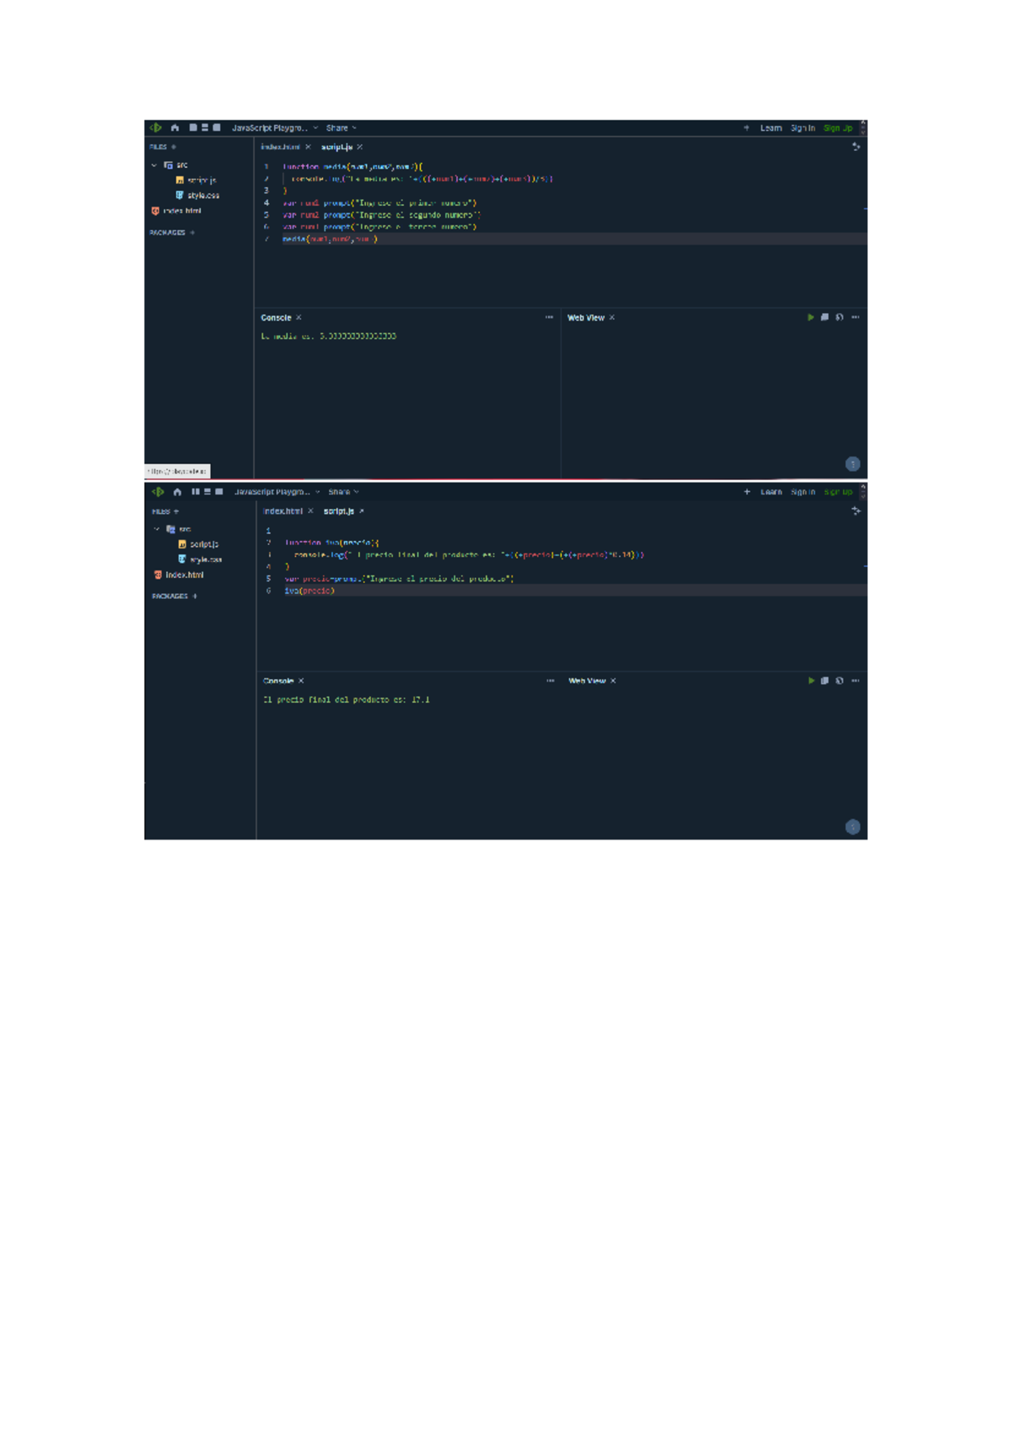Open Home icon in upper playground header
This screenshot has height=1431, width=1012.
tap(175, 128)
